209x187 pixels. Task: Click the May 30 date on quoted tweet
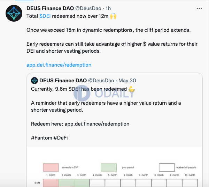(127, 81)
